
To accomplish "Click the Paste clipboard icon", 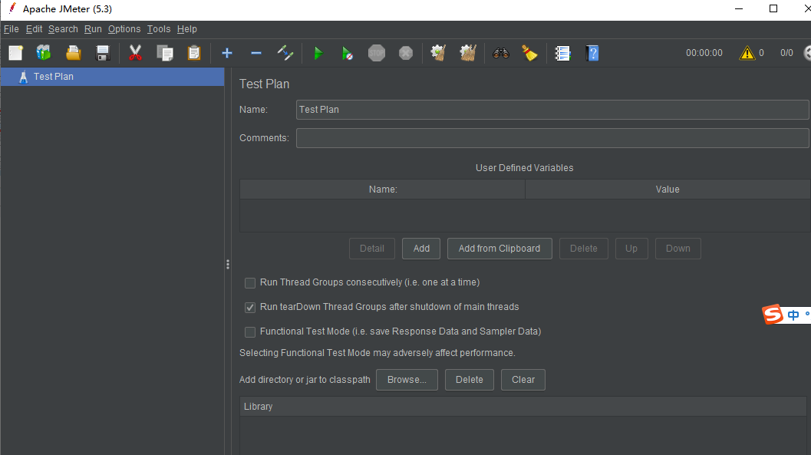I will pyautogui.click(x=194, y=53).
